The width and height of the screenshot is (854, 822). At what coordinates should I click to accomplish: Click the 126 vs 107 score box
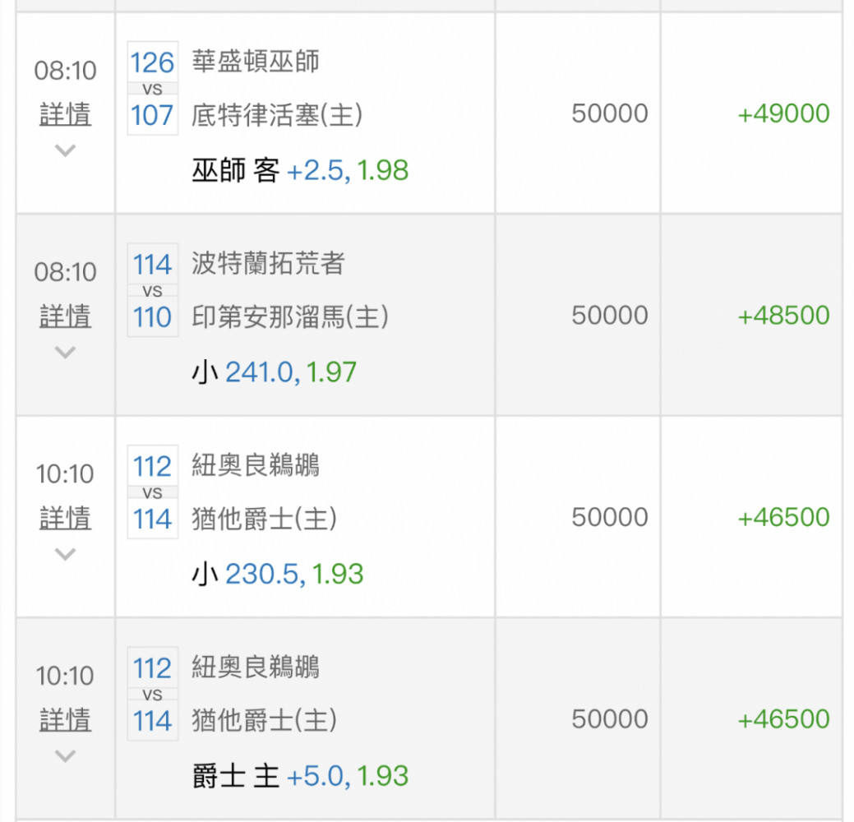[153, 88]
